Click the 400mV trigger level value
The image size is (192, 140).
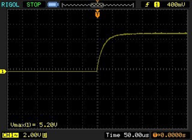coord(176,5)
